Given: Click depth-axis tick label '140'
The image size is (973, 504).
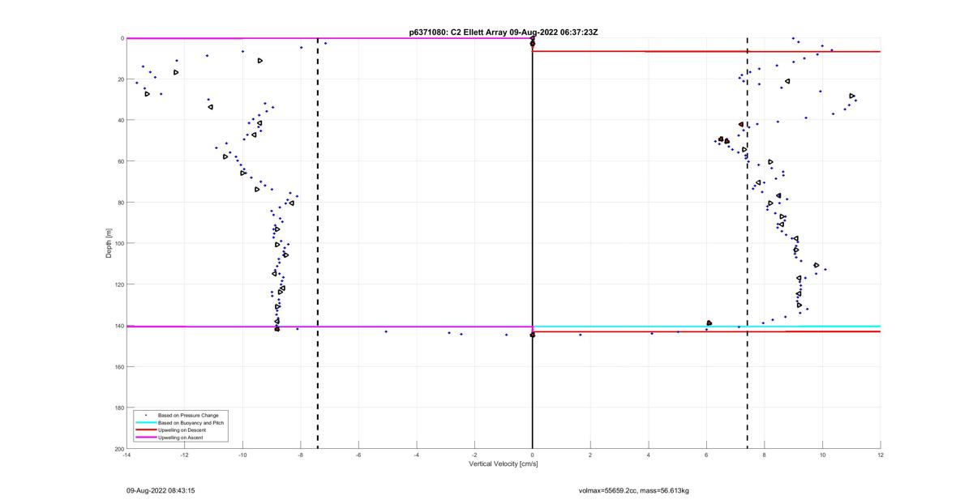Looking at the screenshot, I should [x=118, y=326].
